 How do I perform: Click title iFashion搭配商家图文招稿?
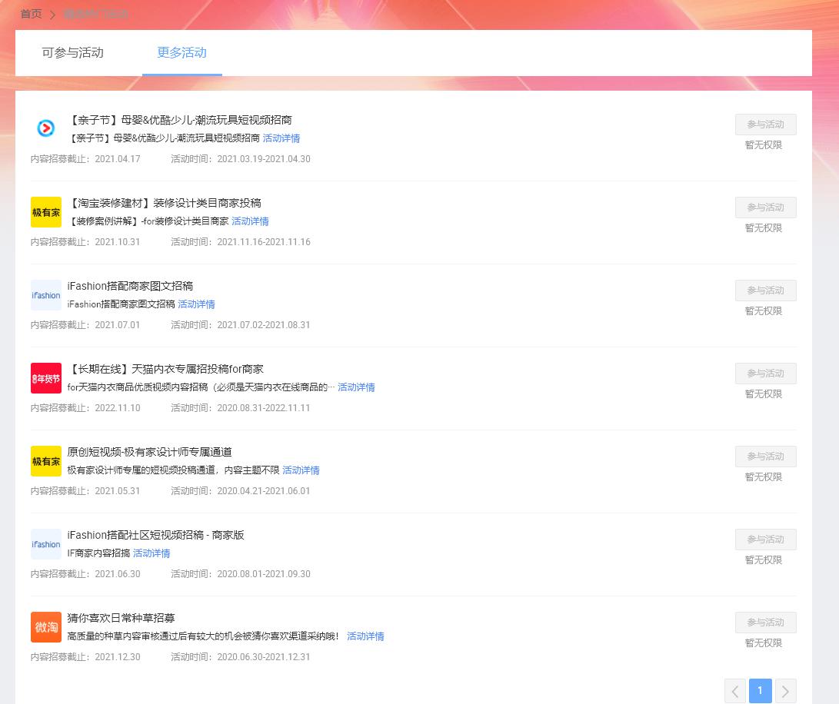click(x=130, y=286)
